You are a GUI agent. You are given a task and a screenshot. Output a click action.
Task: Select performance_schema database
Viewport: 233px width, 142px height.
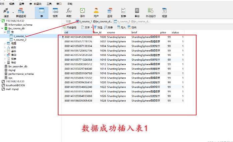pyautogui.click(x=21, y=74)
